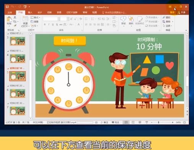The width and height of the screenshot is (194, 150).
Task: Click the video export progress bar
Action: [85, 122]
